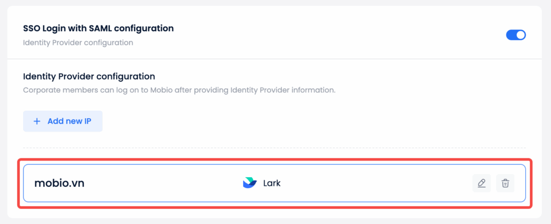The height and width of the screenshot is (224, 551).
Task: Click blank area right of Add new IP button
Action: [x=269, y=121]
